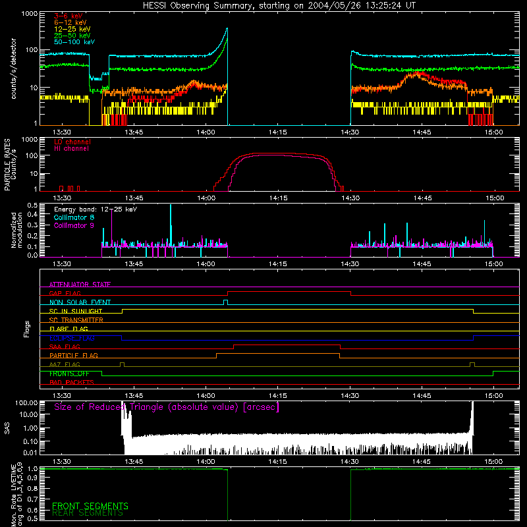The width and height of the screenshot is (527, 527).
Task: Click the 14:15 tick label under particle plot
Action: click(278, 198)
